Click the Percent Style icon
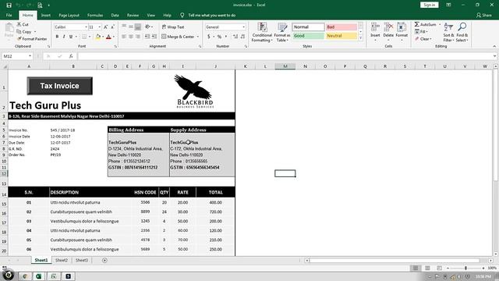 pyautogui.click(x=219, y=37)
